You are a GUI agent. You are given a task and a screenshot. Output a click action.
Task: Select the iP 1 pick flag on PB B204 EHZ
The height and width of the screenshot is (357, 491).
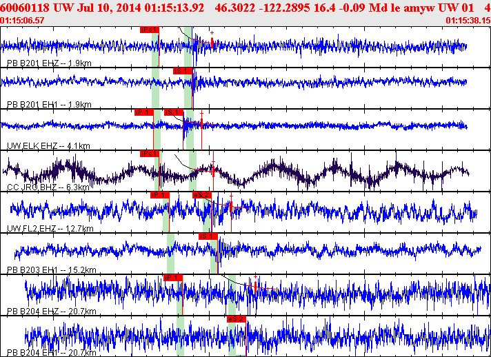(173, 278)
